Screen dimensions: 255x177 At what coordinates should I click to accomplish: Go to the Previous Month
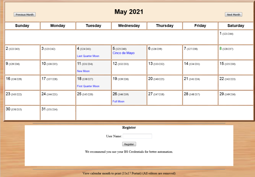(x=25, y=15)
